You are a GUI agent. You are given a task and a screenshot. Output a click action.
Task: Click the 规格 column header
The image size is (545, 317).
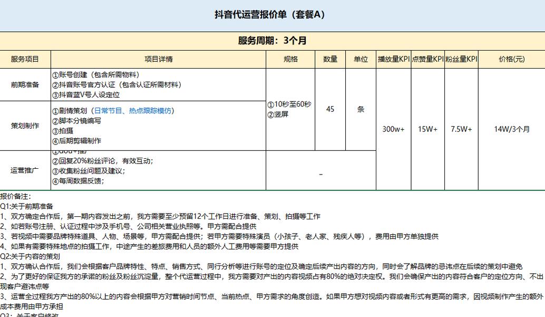pyautogui.click(x=290, y=59)
